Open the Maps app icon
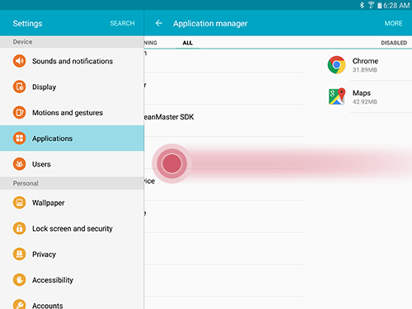Image resolution: width=412 pixels, height=309 pixels. pyautogui.click(x=337, y=96)
